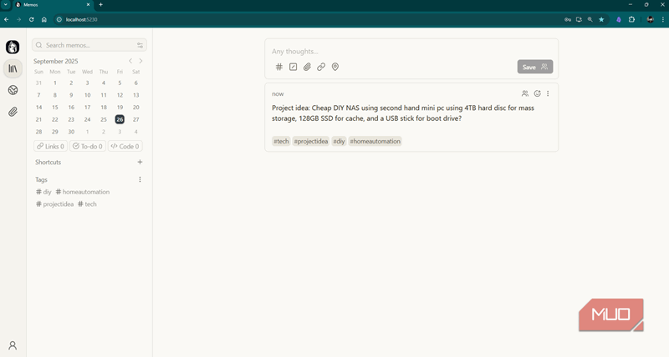Filter memos by the homeautomation tag
Image resolution: width=669 pixels, height=357 pixels.
click(x=83, y=192)
